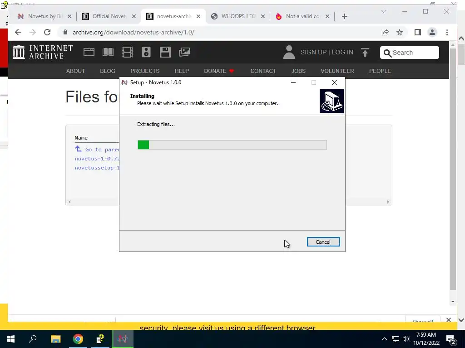
Task: Click the taskbar clock and date
Action: [x=426, y=339]
